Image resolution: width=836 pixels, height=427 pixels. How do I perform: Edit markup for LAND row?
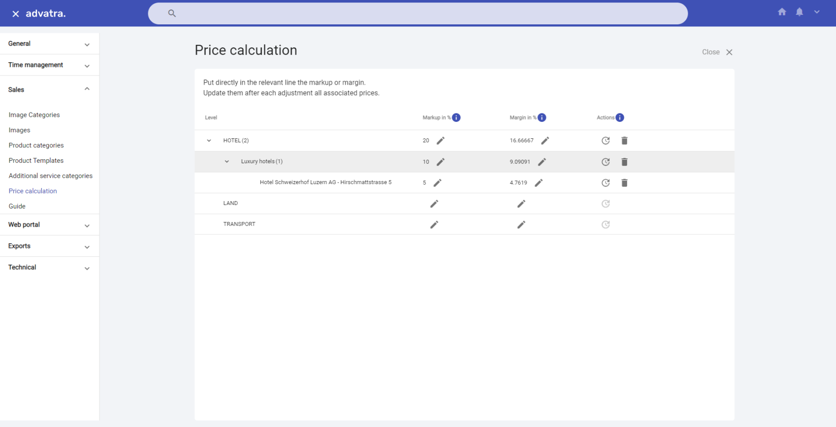[x=434, y=204]
